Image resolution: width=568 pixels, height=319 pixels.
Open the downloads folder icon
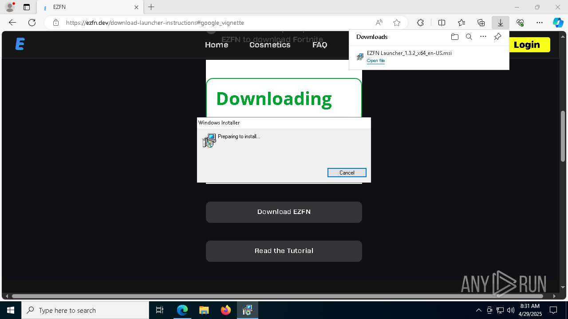(454, 37)
